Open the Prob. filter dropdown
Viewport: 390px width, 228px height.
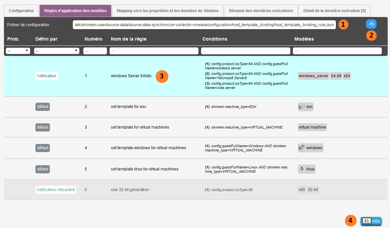tap(18, 51)
